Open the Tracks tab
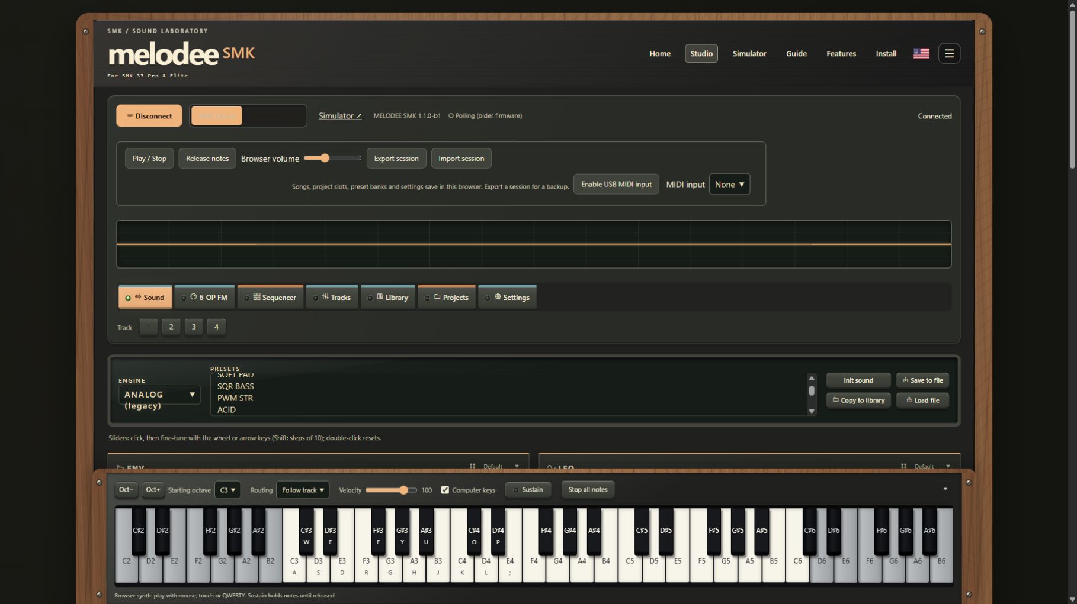The height and width of the screenshot is (604, 1077). click(x=332, y=297)
